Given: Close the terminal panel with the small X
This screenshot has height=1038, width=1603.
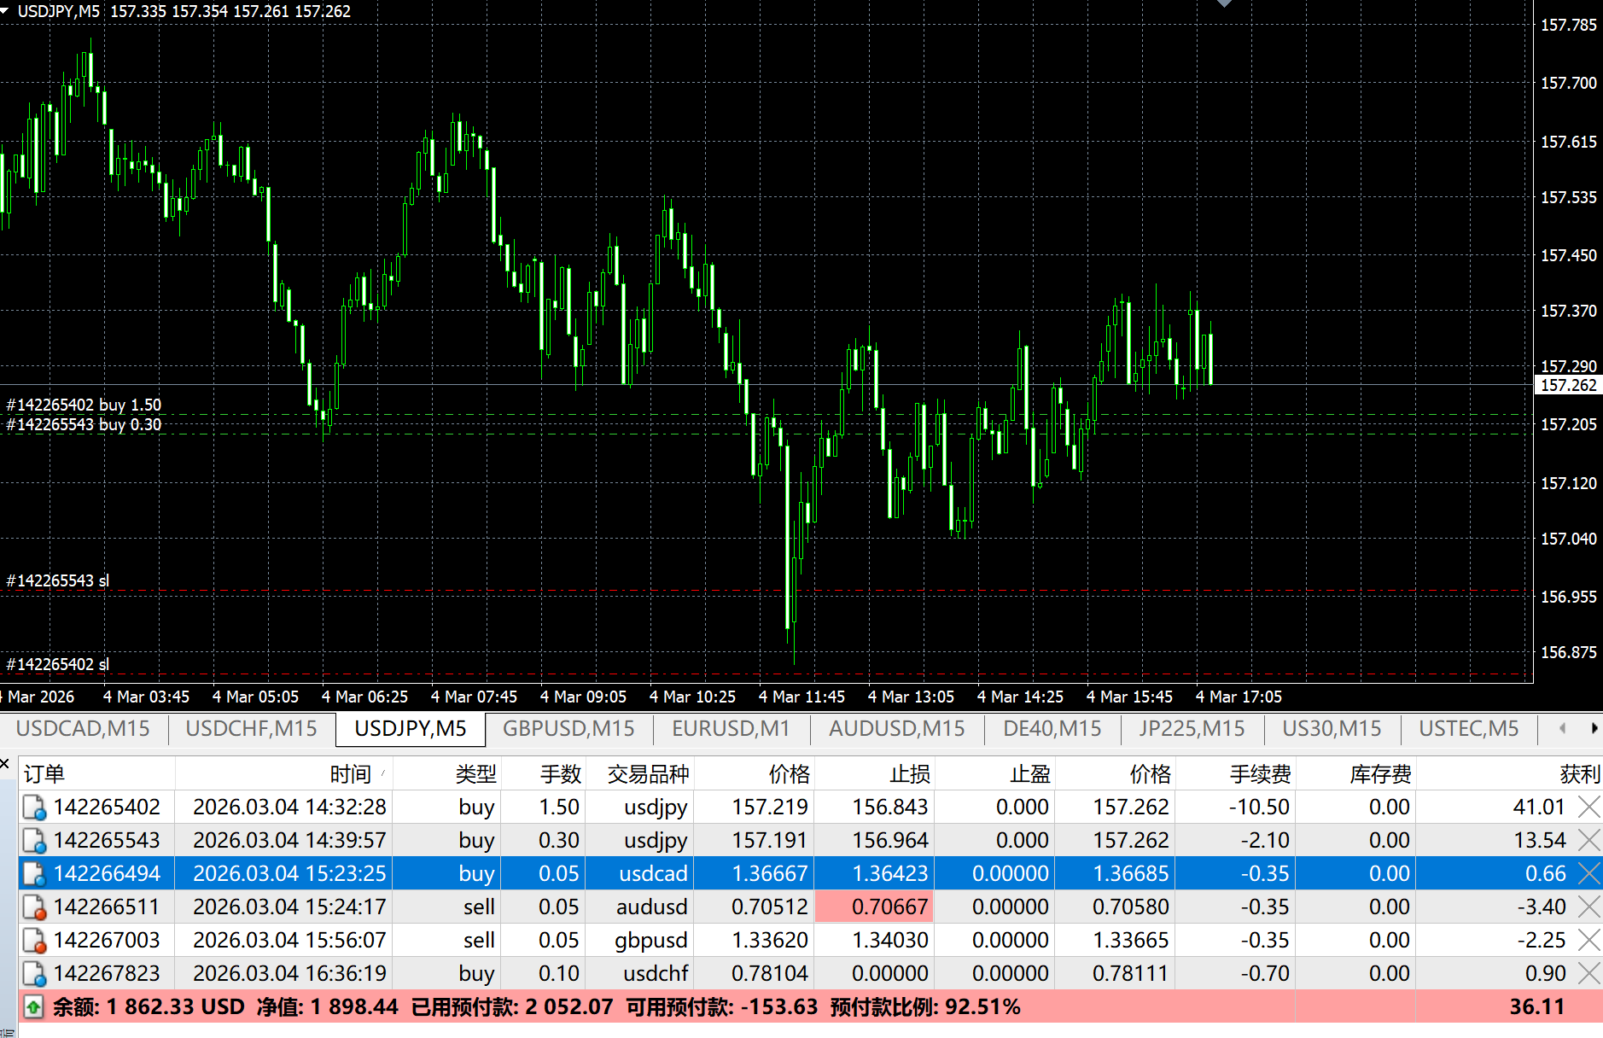Looking at the screenshot, I should tap(5, 763).
